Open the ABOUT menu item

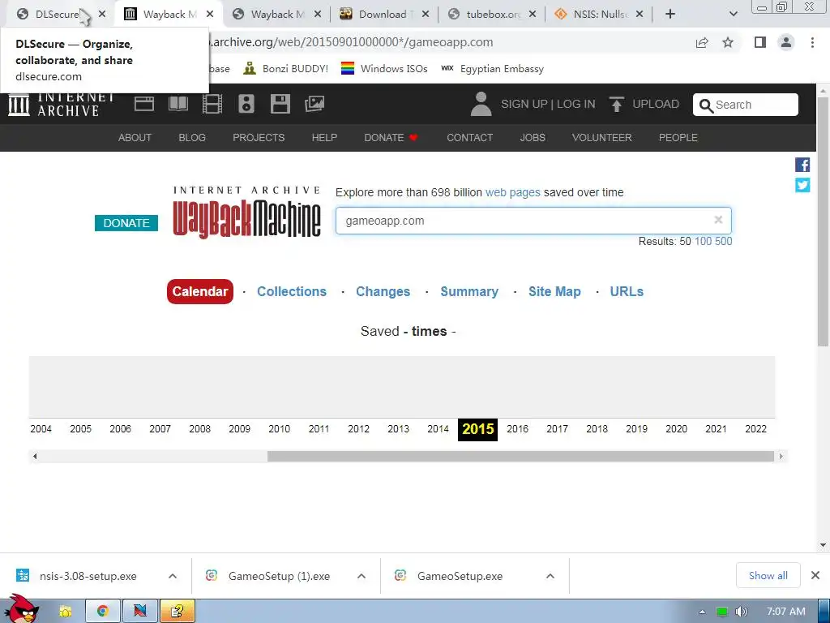click(x=135, y=138)
